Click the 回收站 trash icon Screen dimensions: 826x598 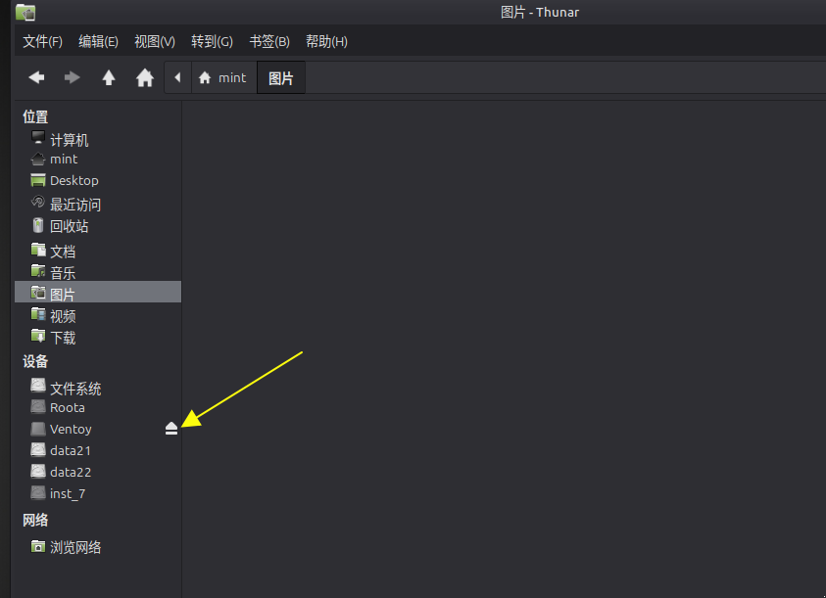38,225
